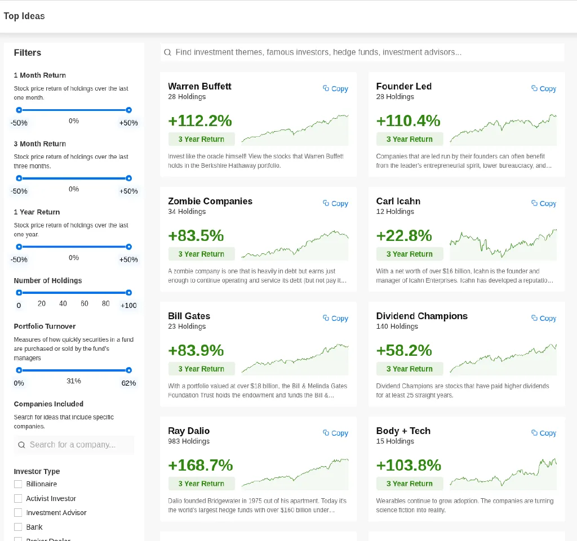Image resolution: width=577 pixels, height=541 pixels.
Task: Click the Number of Holdings left slider handle
Action: [19, 293]
